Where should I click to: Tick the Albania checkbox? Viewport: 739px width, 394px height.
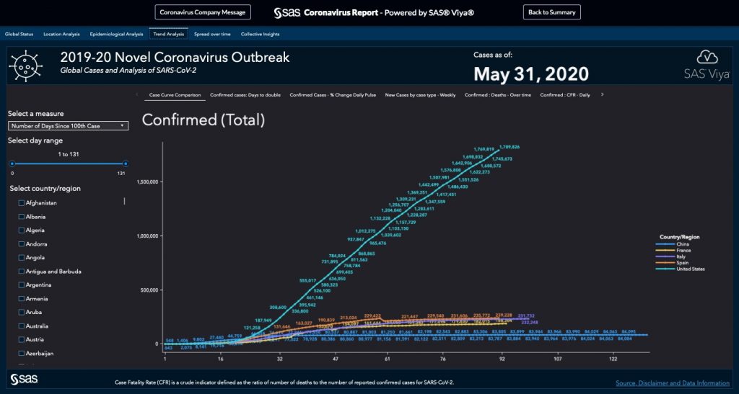click(21, 217)
